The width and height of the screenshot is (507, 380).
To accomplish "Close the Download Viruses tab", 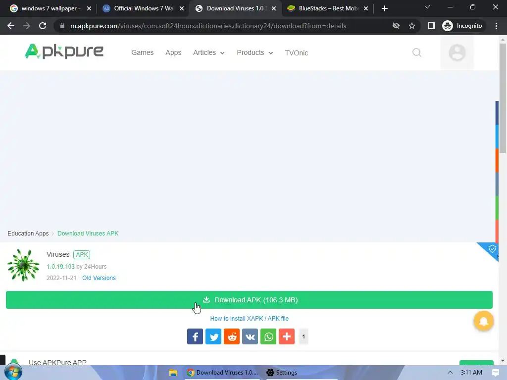I will click(274, 8).
